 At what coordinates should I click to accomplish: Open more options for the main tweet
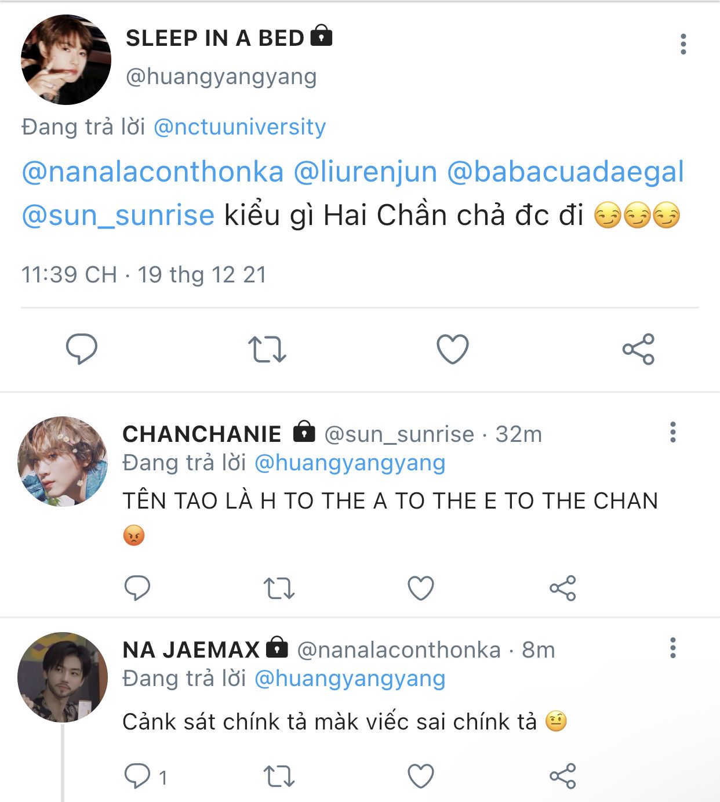683,44
